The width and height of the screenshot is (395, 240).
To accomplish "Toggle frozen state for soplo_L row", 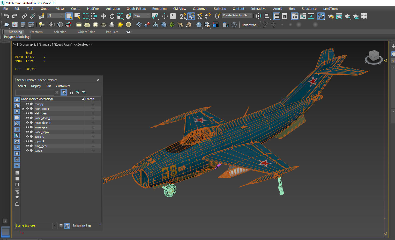I will click(93, 137).
